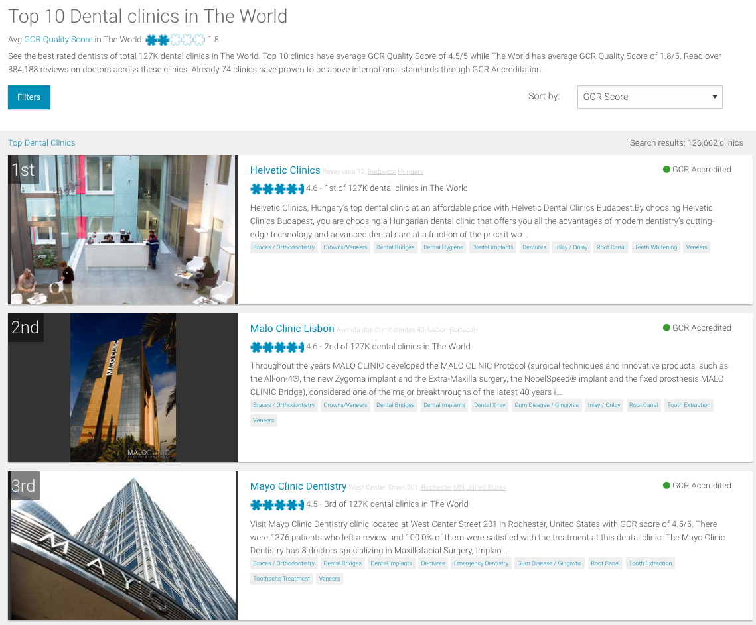Open the Mayo Clinic Dentistry title link
This screenshot has height=625, width=756.
(298, 486)
